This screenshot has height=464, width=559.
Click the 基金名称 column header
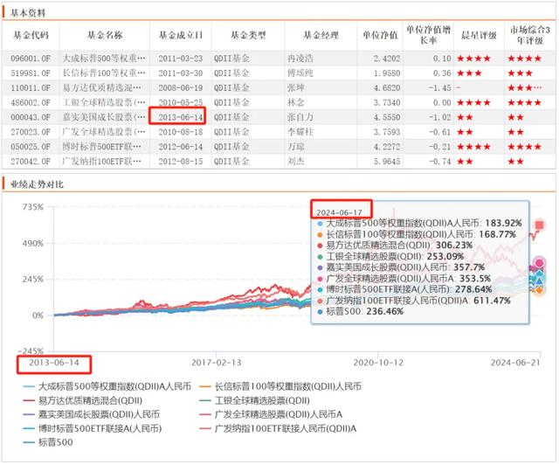105,35
